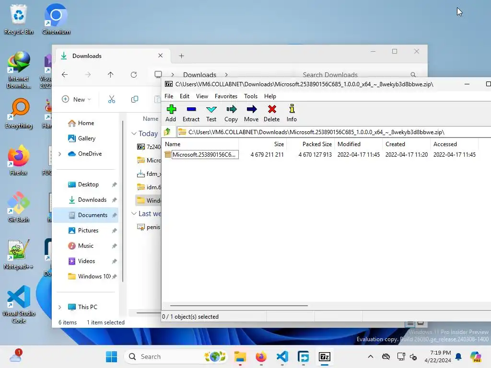Go up one folder level in 7-Zip
This screenshot has height=368, width=491.
pos(167,132)
